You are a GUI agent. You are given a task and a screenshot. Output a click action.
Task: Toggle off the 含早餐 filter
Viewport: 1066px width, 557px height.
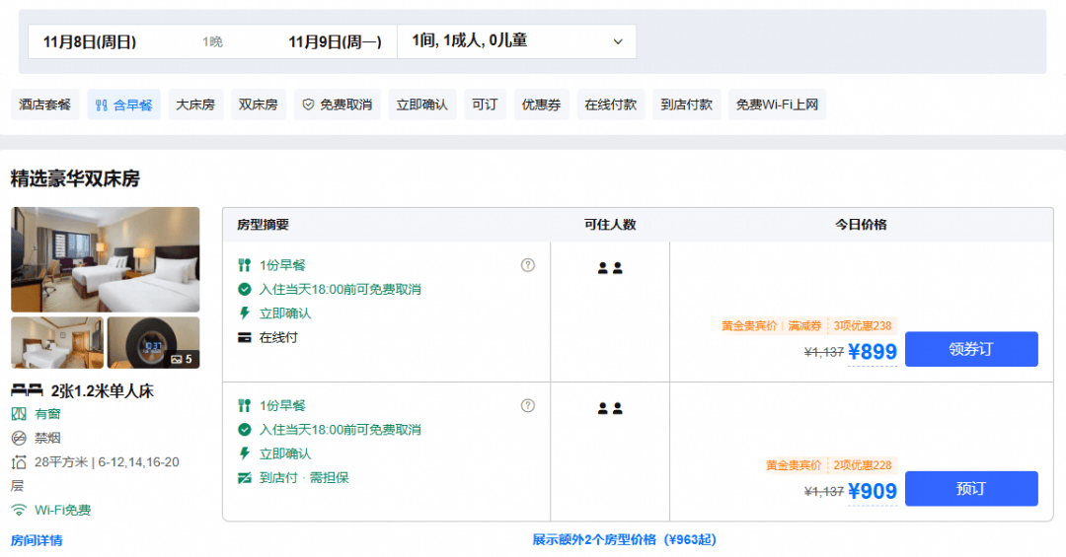pos(123,104)
